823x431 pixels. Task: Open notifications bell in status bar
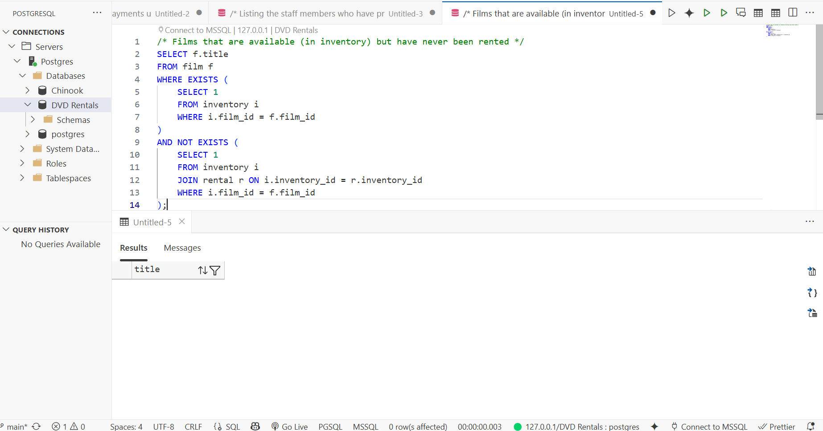point(811,427)
